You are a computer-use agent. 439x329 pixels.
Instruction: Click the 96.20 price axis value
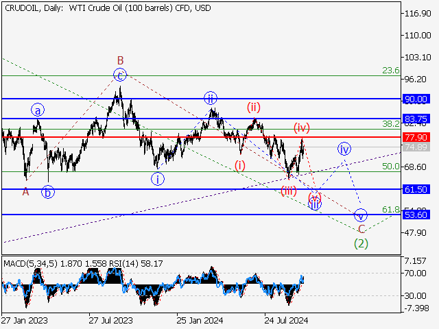[x=416, y=80]
